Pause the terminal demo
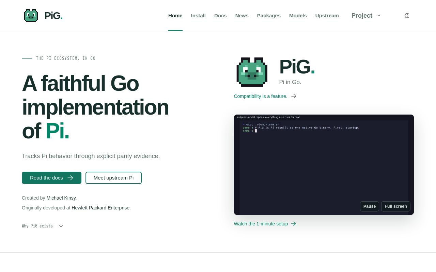Image resolution: width=436 pixels, height=272 pixels. pyautogui.click(x=370, y=206)
